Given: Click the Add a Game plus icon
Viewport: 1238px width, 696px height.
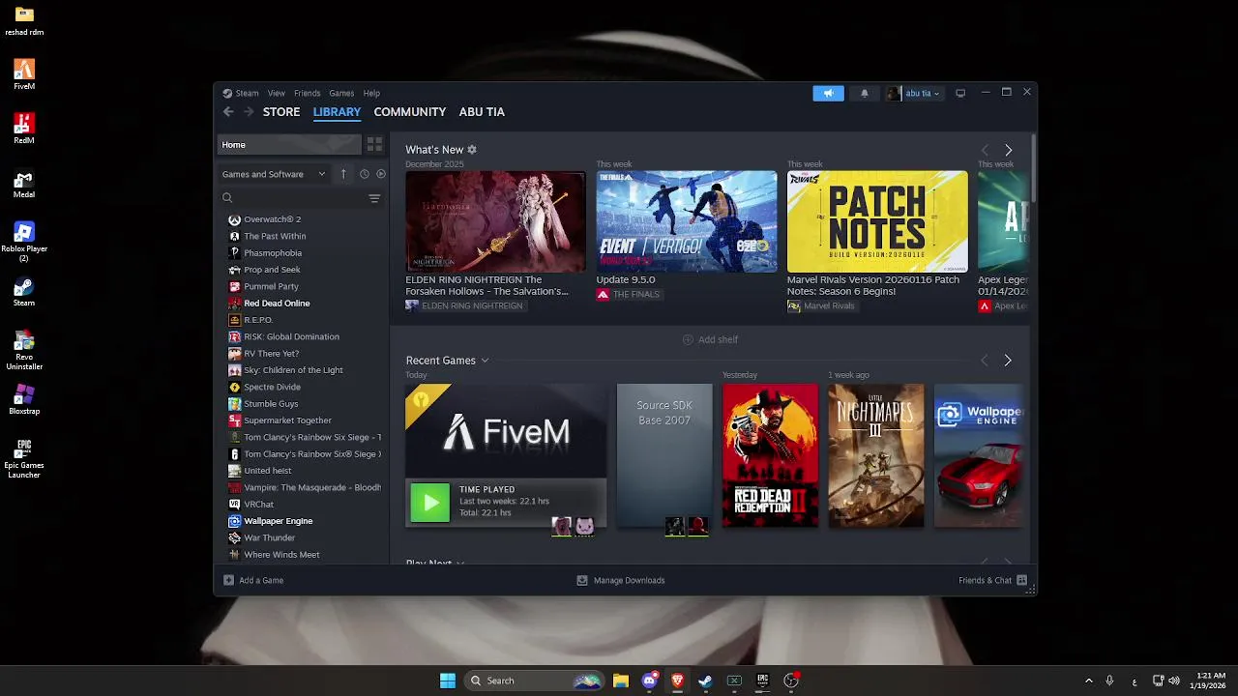Looking at the screenshot, I should click(229, 580).
